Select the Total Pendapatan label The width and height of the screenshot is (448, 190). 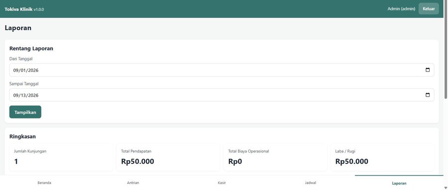pyautogui.click(x=136, y=151)
